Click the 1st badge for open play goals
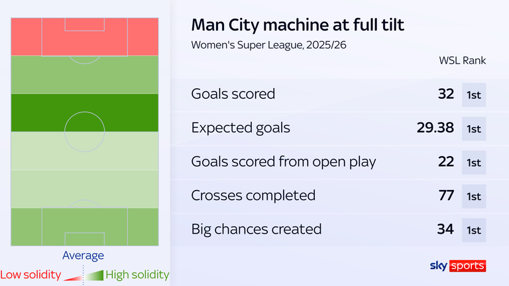The height and width of the screenshot is (286, 509). [x=474, y=162]
